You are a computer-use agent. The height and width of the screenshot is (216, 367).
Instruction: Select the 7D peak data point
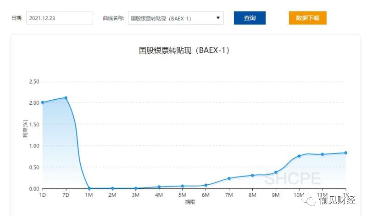click(66, 98)
